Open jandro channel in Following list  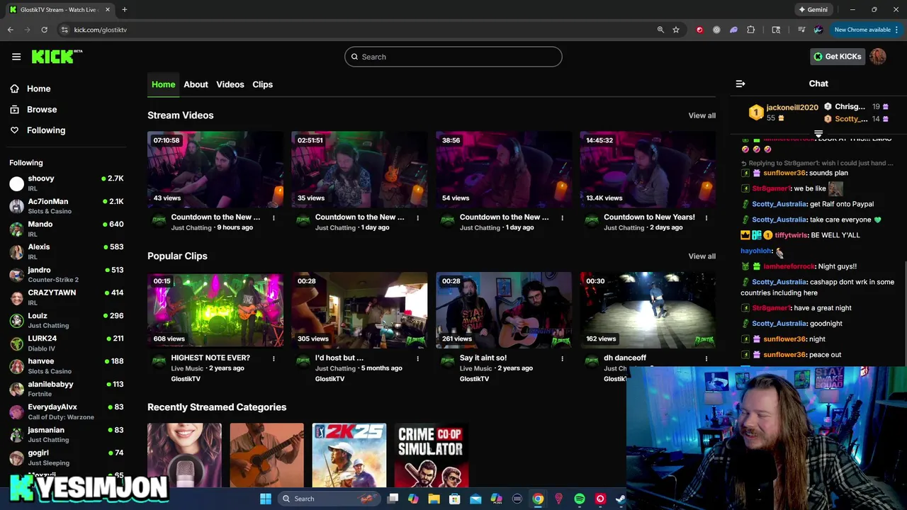click(x=67, y=274)
